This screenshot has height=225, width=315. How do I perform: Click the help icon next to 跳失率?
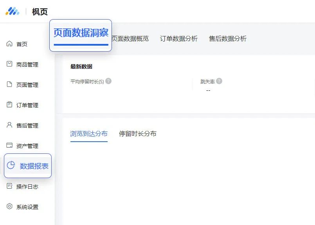219,81
